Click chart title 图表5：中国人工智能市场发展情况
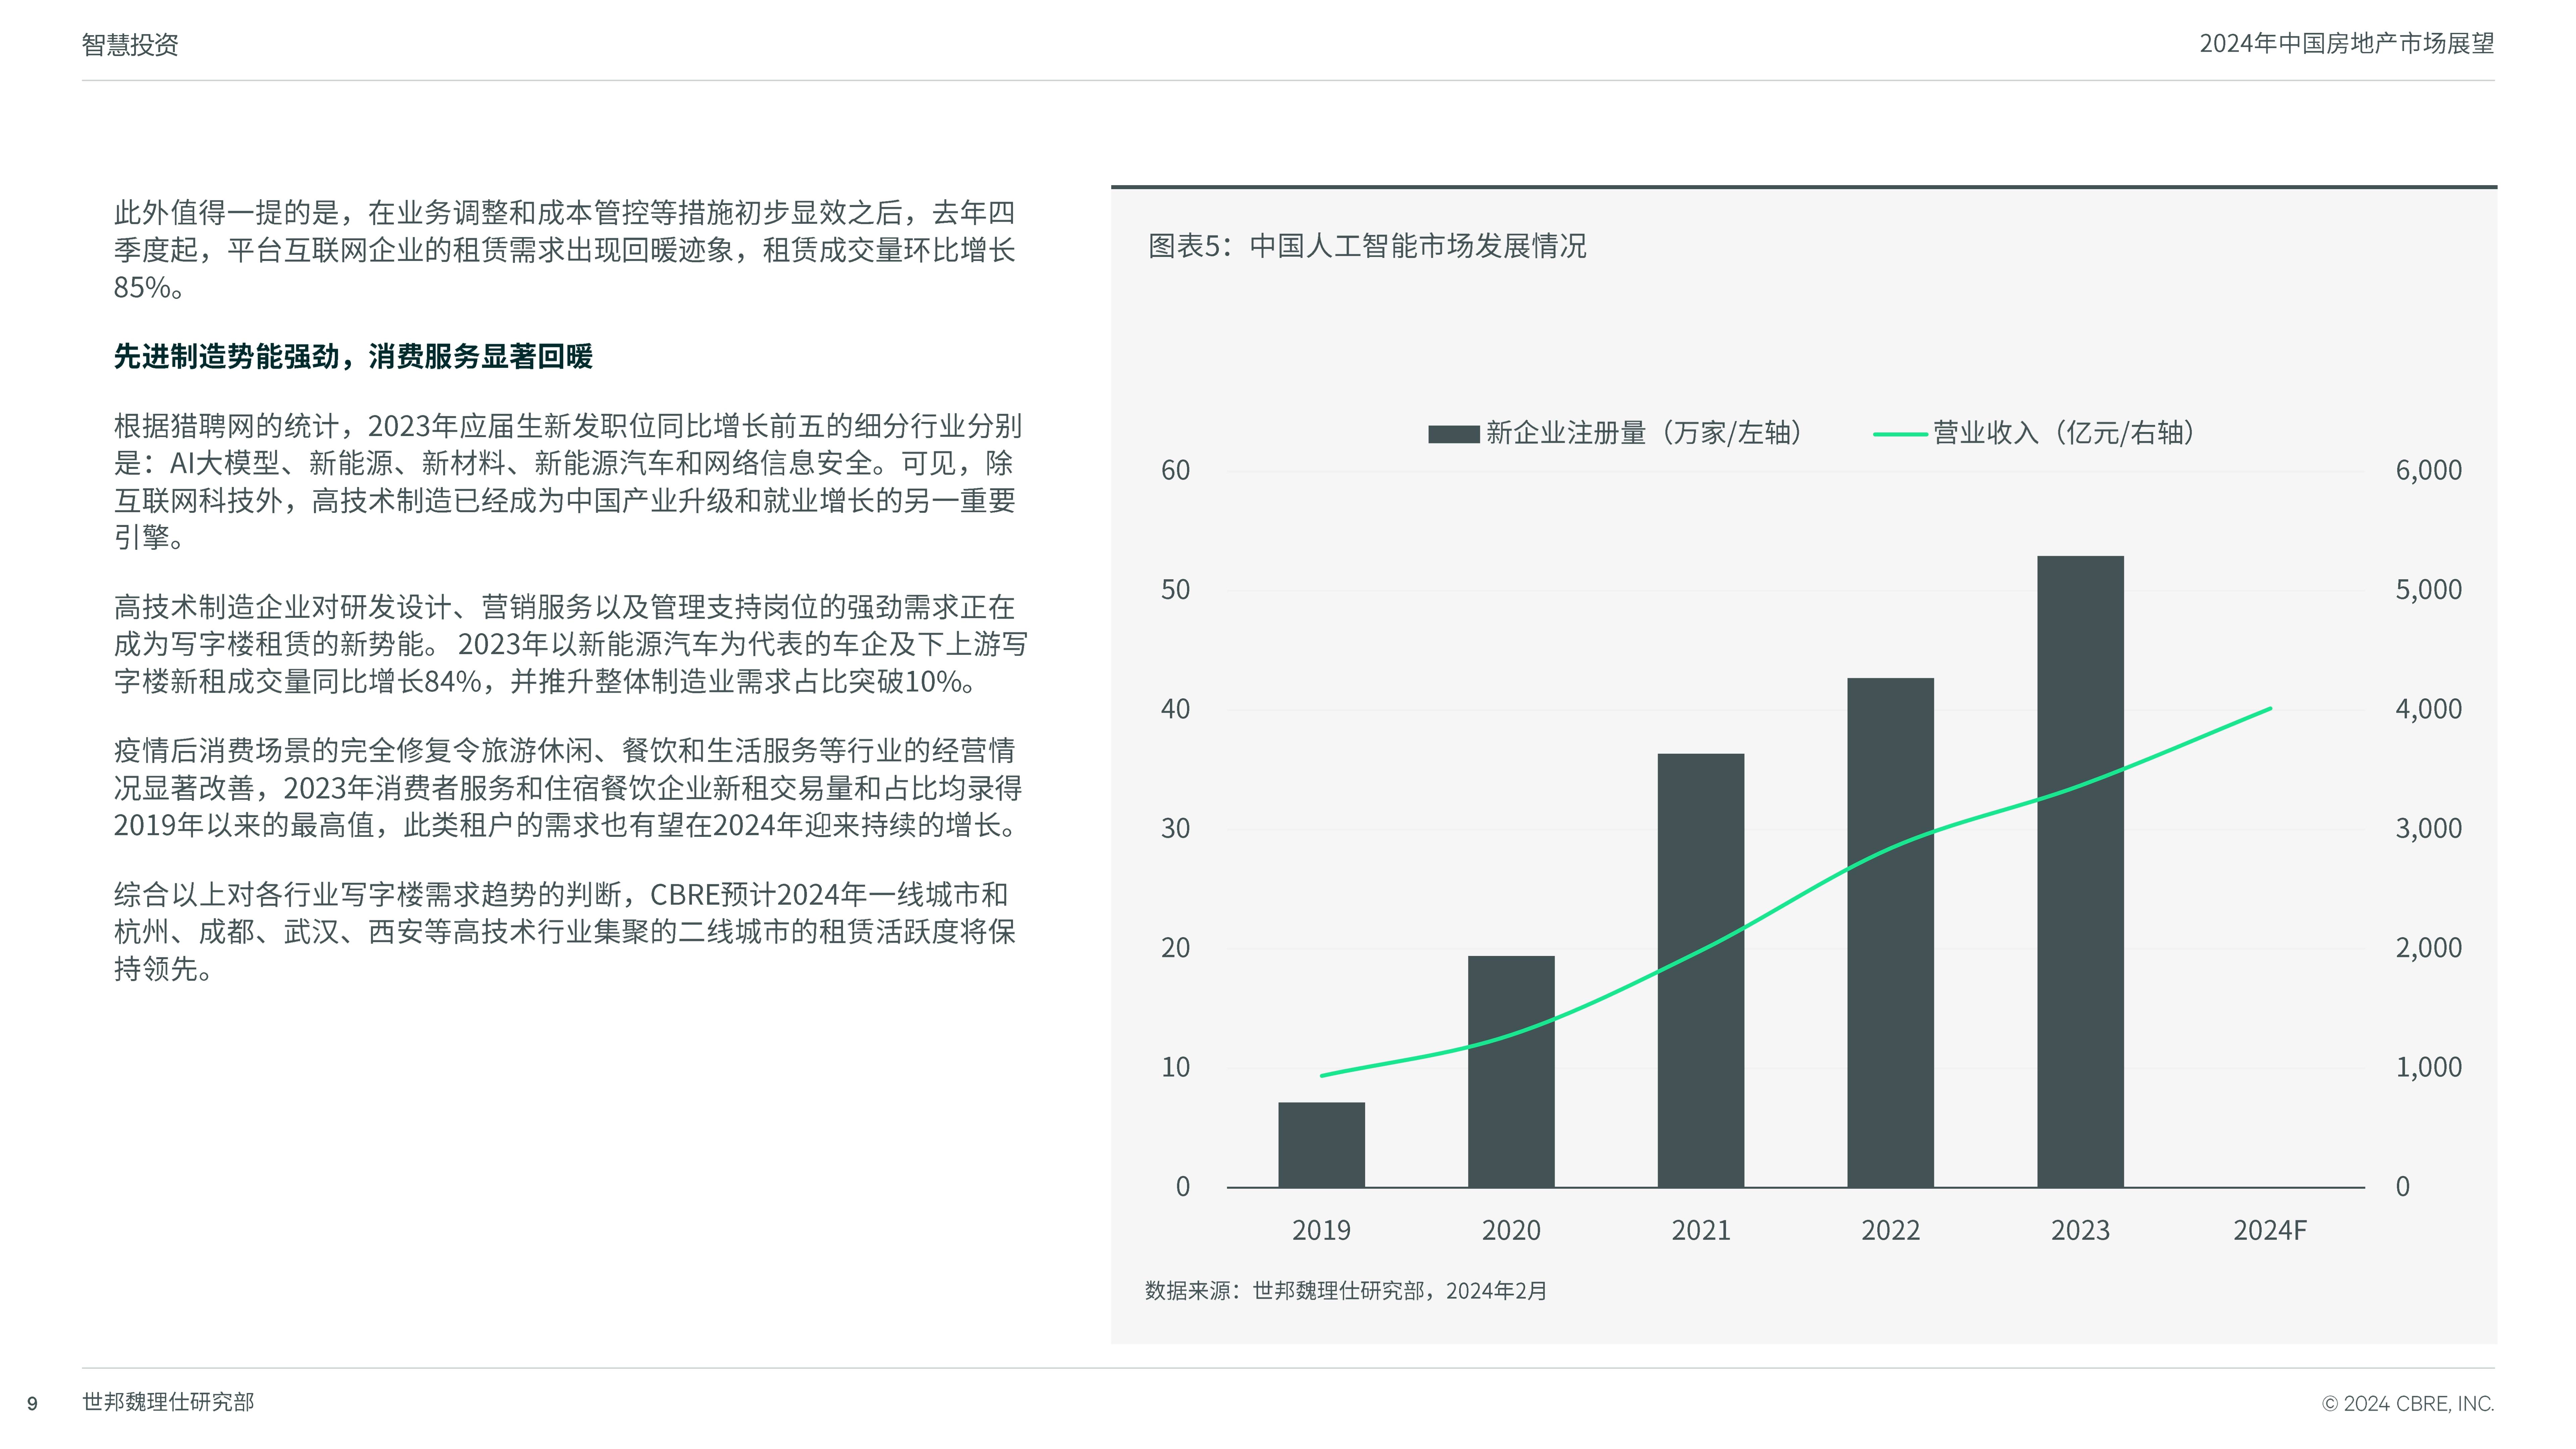Viewport: 2576px width, 1449px height. 1367,246
